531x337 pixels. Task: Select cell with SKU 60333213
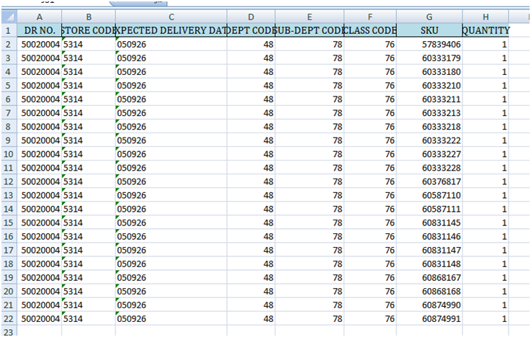[x=429, y=112]
